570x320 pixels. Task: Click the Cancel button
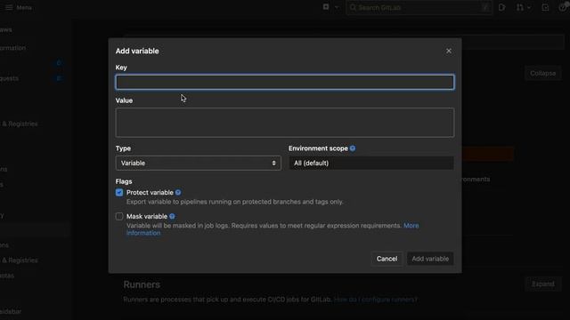click(x=387, y=259)
